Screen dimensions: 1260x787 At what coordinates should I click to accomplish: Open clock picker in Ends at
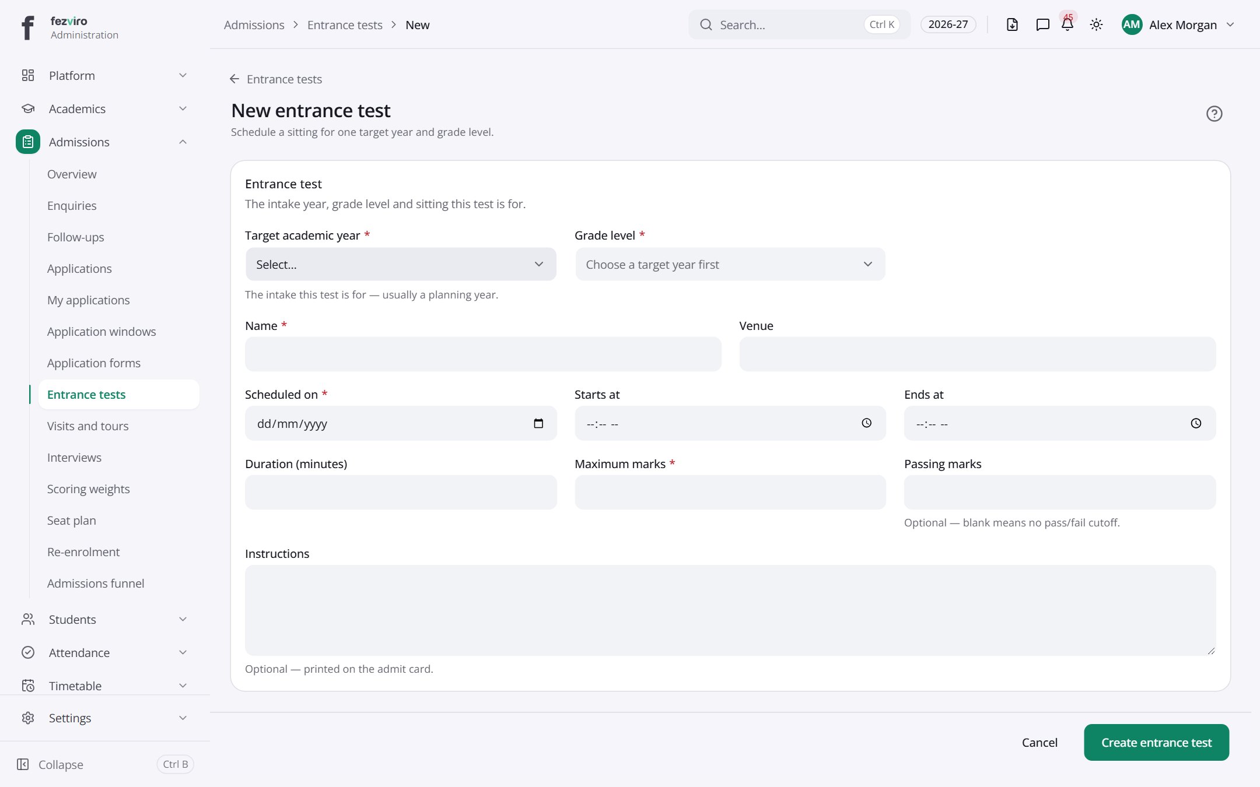pyautogui.click(x=1196, y=423)
